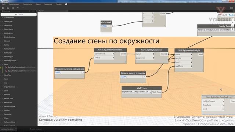Click the info icon in menu bar
Image resolution: width=235 pixels, height=132 pixels.
click(66, 4)
